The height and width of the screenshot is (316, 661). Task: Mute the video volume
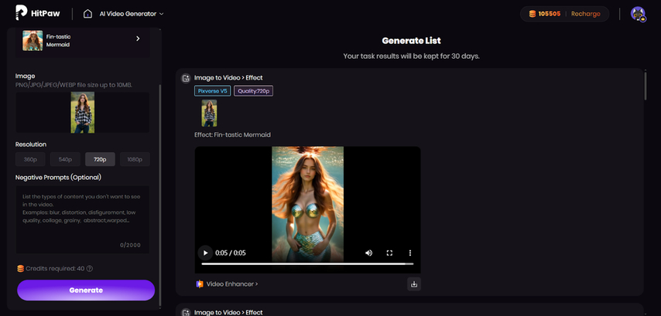point(369,253)
